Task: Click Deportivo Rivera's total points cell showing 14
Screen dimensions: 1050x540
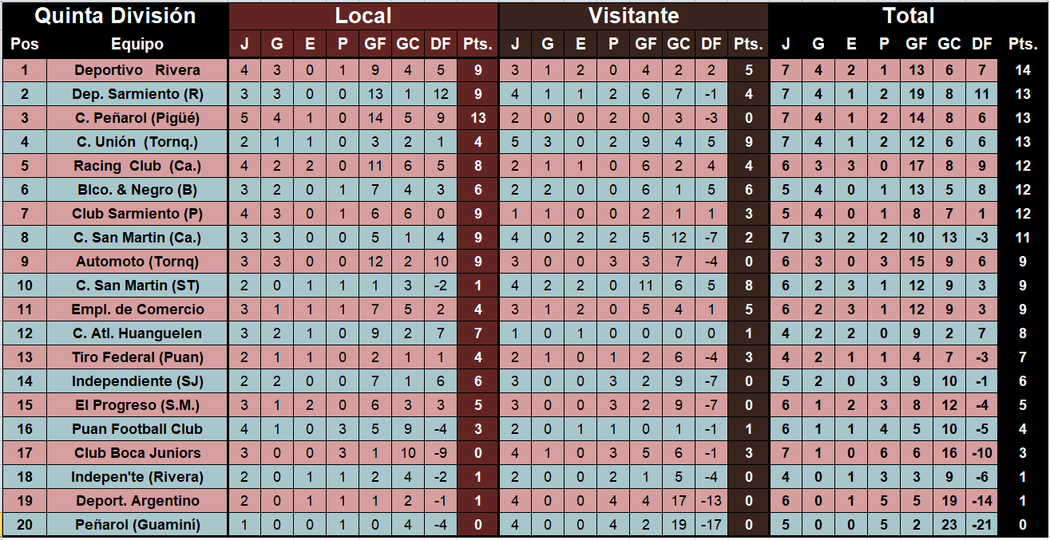Action: click(1023, 70)
